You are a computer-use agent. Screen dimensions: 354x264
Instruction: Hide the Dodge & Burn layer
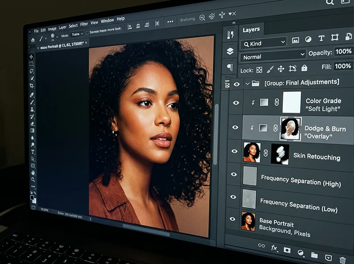tap(235, 127)
